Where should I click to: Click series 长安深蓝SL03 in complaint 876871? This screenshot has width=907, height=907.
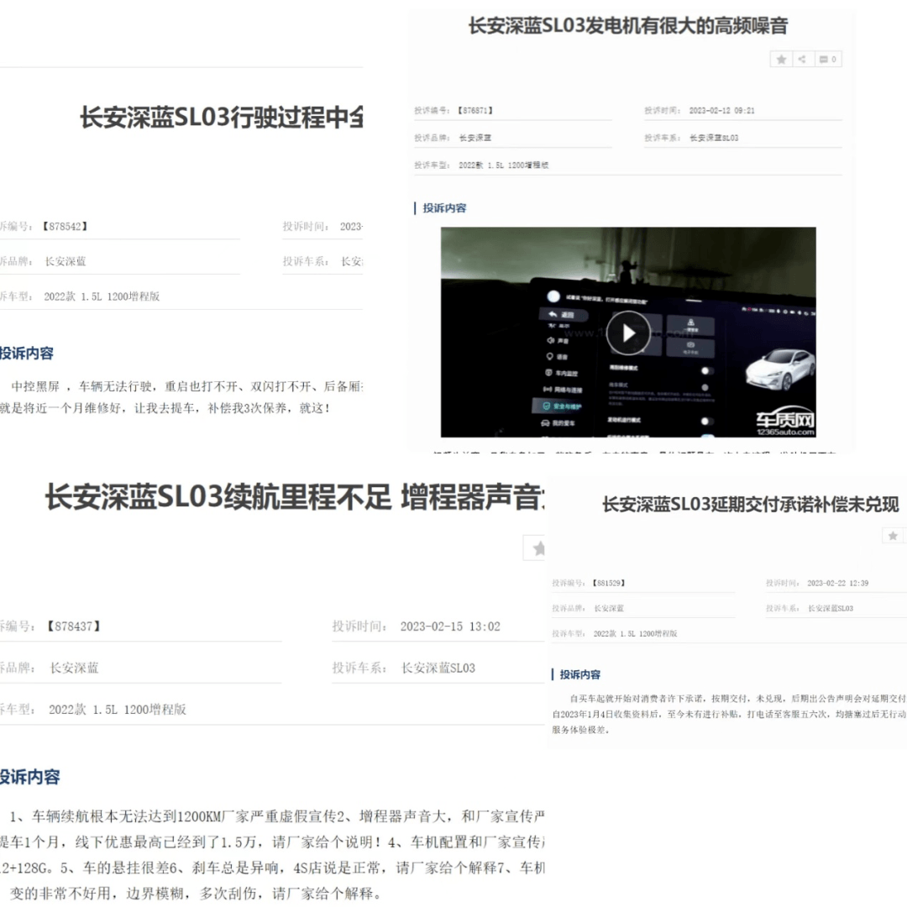[x=714, y=138]
